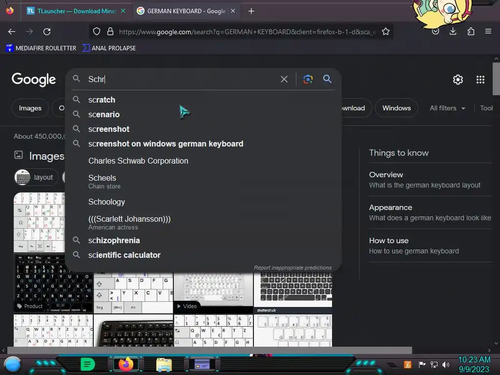Go back to the previous page
The height and width of the screenshot is (375, 500).
tap(12, 32)
